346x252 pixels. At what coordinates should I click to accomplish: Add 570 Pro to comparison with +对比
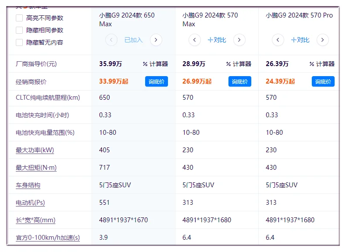(x=300, y=40)
